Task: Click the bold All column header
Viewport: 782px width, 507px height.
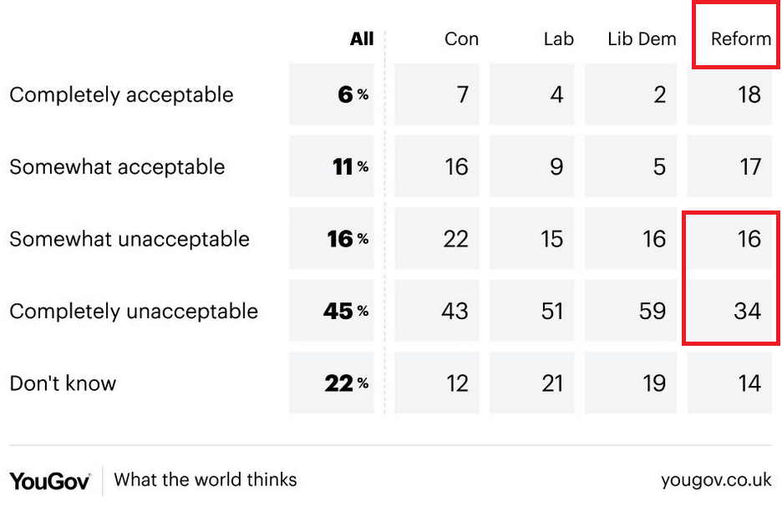Action: (362, 39)
